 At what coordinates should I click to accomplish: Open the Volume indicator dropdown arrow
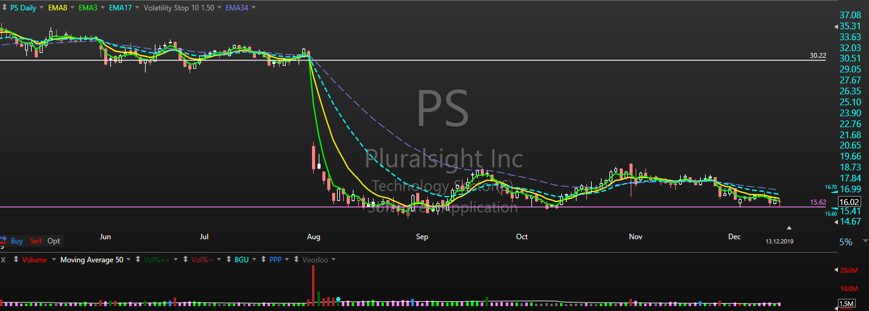(54, 260)
